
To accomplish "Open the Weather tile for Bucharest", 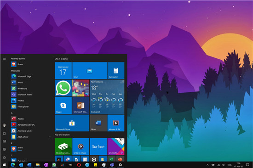I will point(107,97).
